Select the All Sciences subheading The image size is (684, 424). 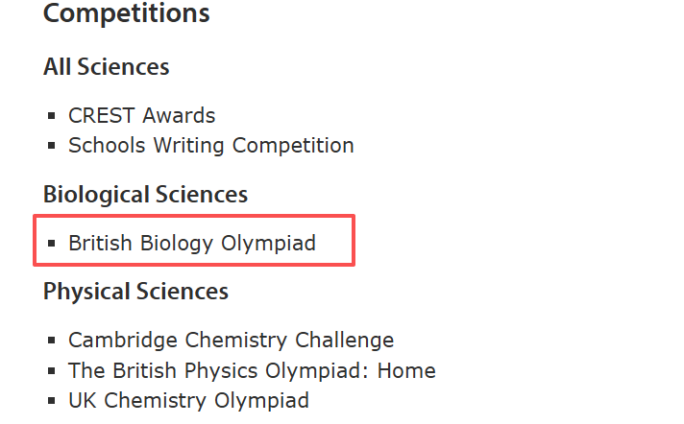(106, 67)
